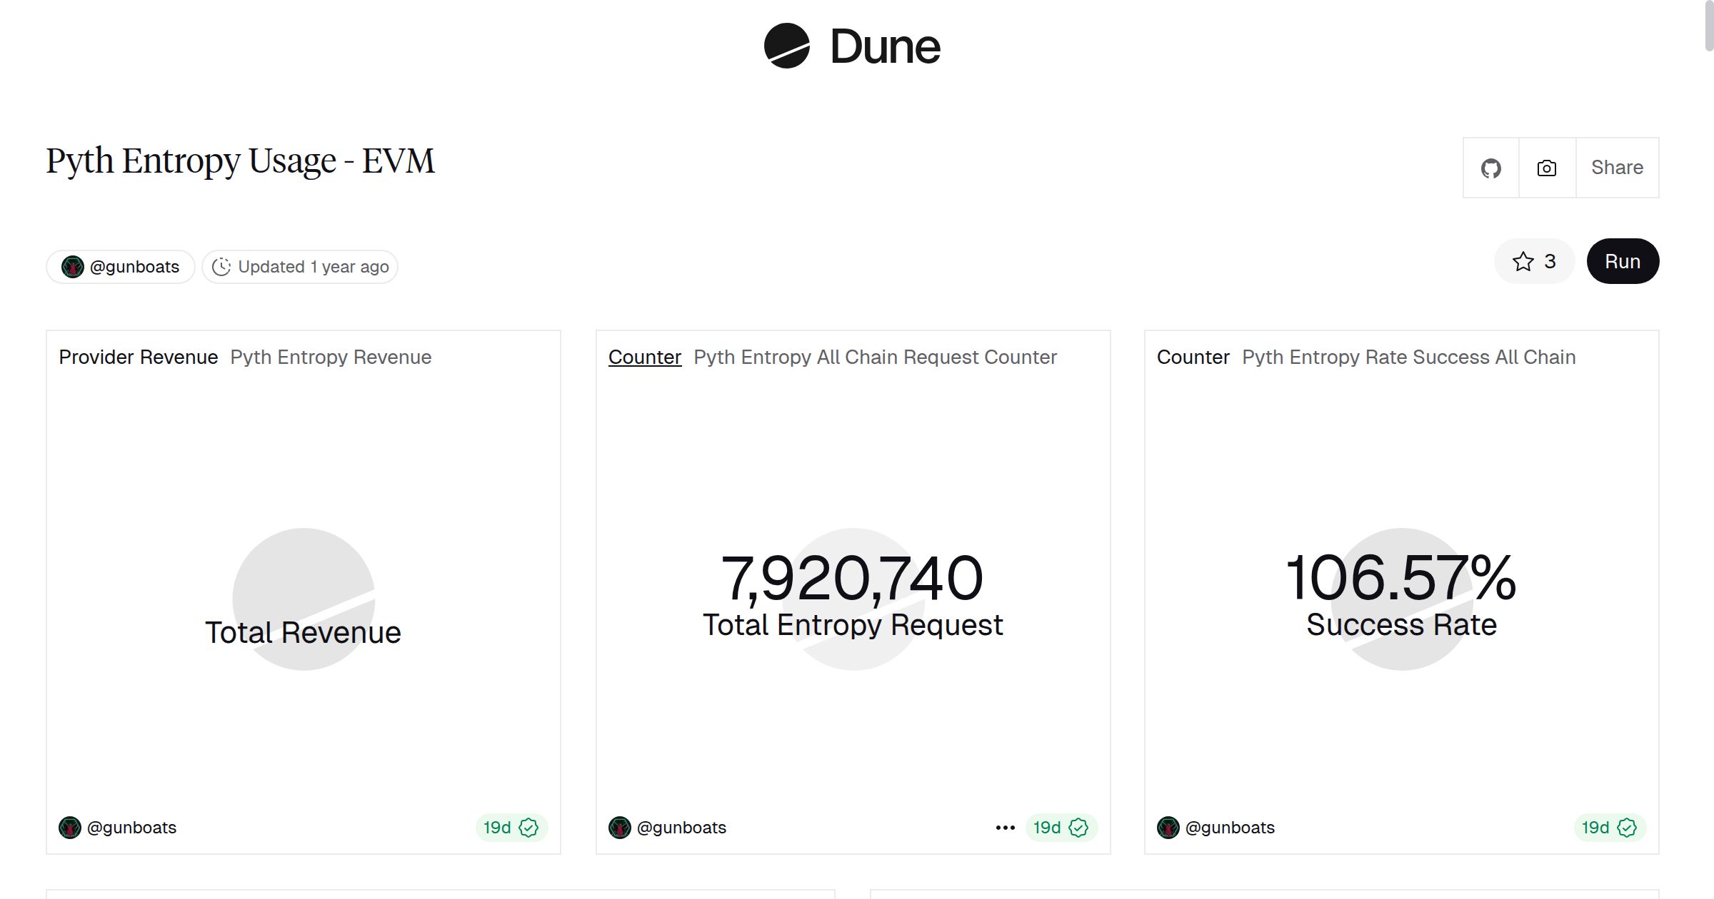Open Pyth Entropy Revenue query title
The image size is (1714, 899).
pos(331,357)
